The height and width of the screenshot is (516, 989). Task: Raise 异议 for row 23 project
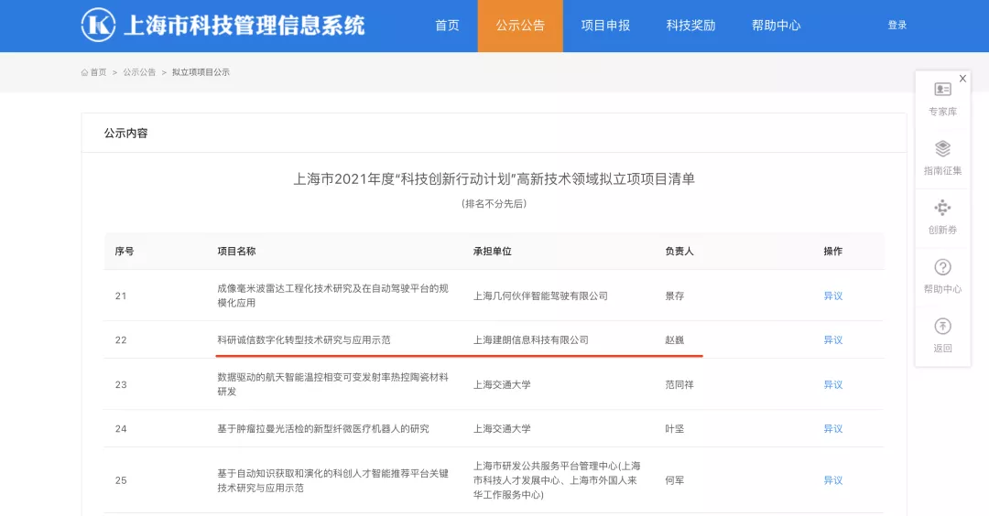[x=832, y=384]
